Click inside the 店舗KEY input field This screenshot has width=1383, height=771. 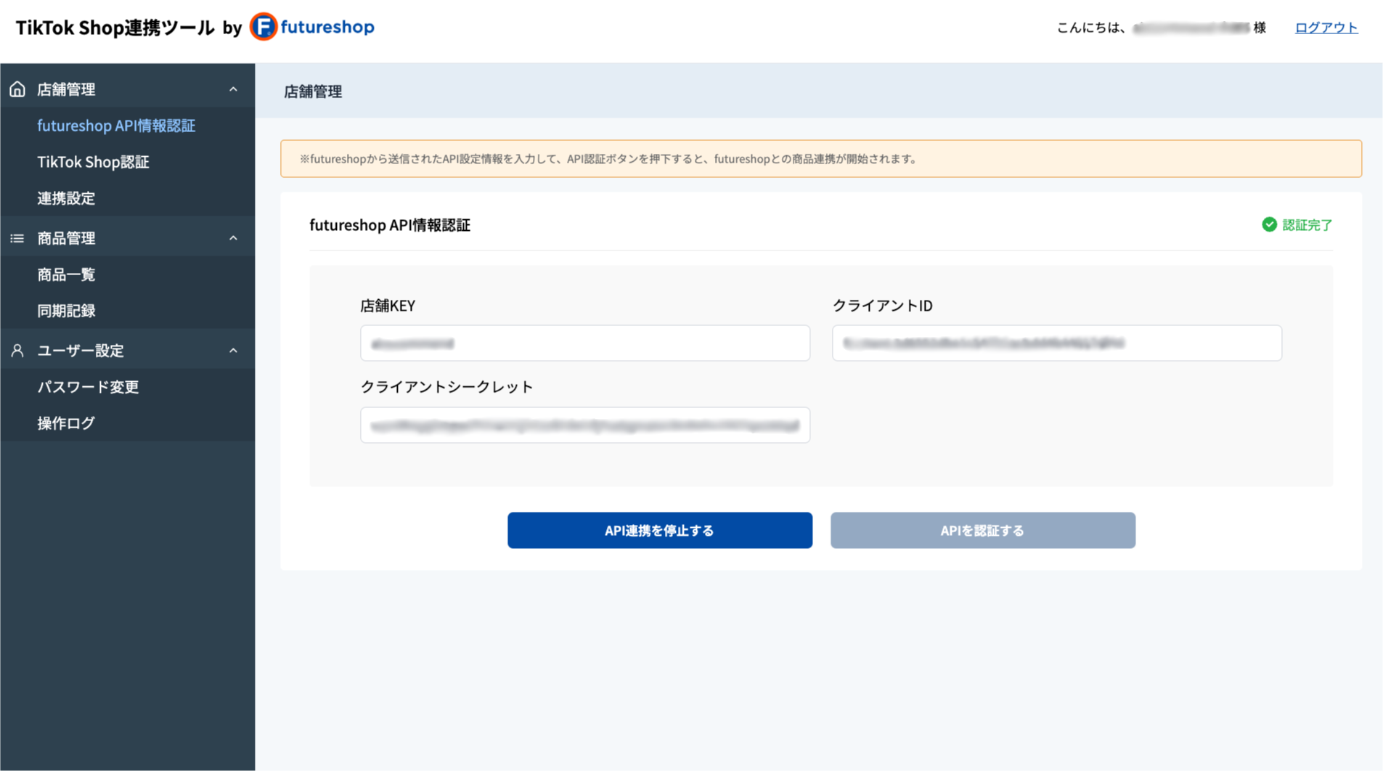click(x=584, y=343)
